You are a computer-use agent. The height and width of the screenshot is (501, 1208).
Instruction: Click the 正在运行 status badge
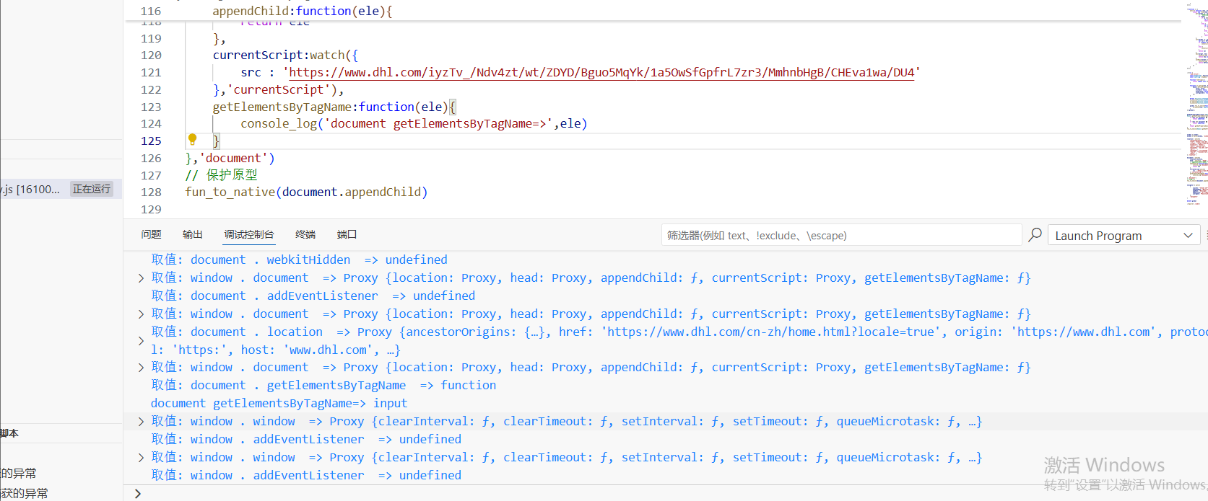click(x=92, y=190)
